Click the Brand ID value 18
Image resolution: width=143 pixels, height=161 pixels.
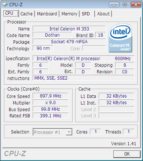(100, 35)
